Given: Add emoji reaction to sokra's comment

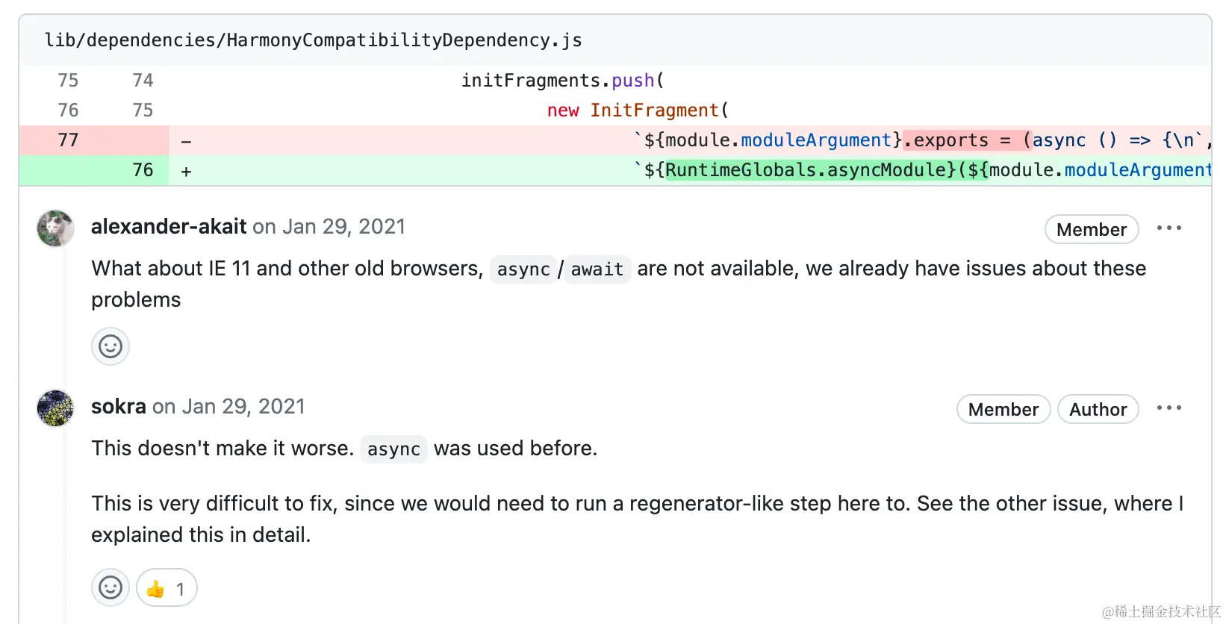Looking at the screenshot, I should click(x=111, y=587).
